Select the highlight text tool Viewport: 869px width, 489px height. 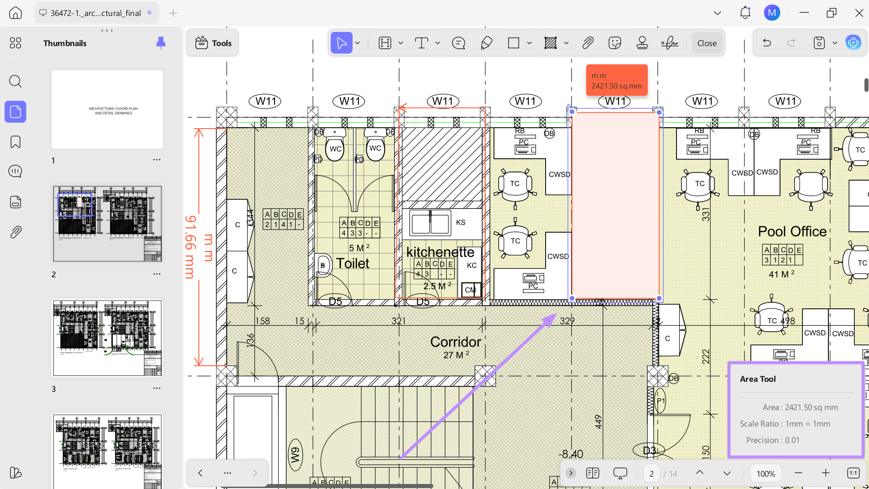(385, 43)
